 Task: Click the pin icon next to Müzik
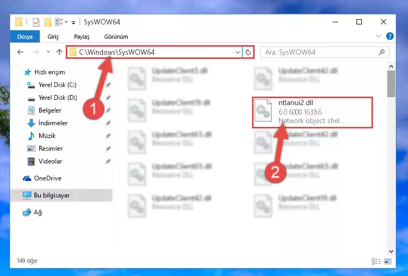[x=108, y=136]
